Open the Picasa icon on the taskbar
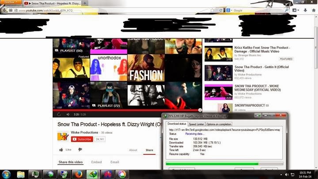 (x=122, y=174)
